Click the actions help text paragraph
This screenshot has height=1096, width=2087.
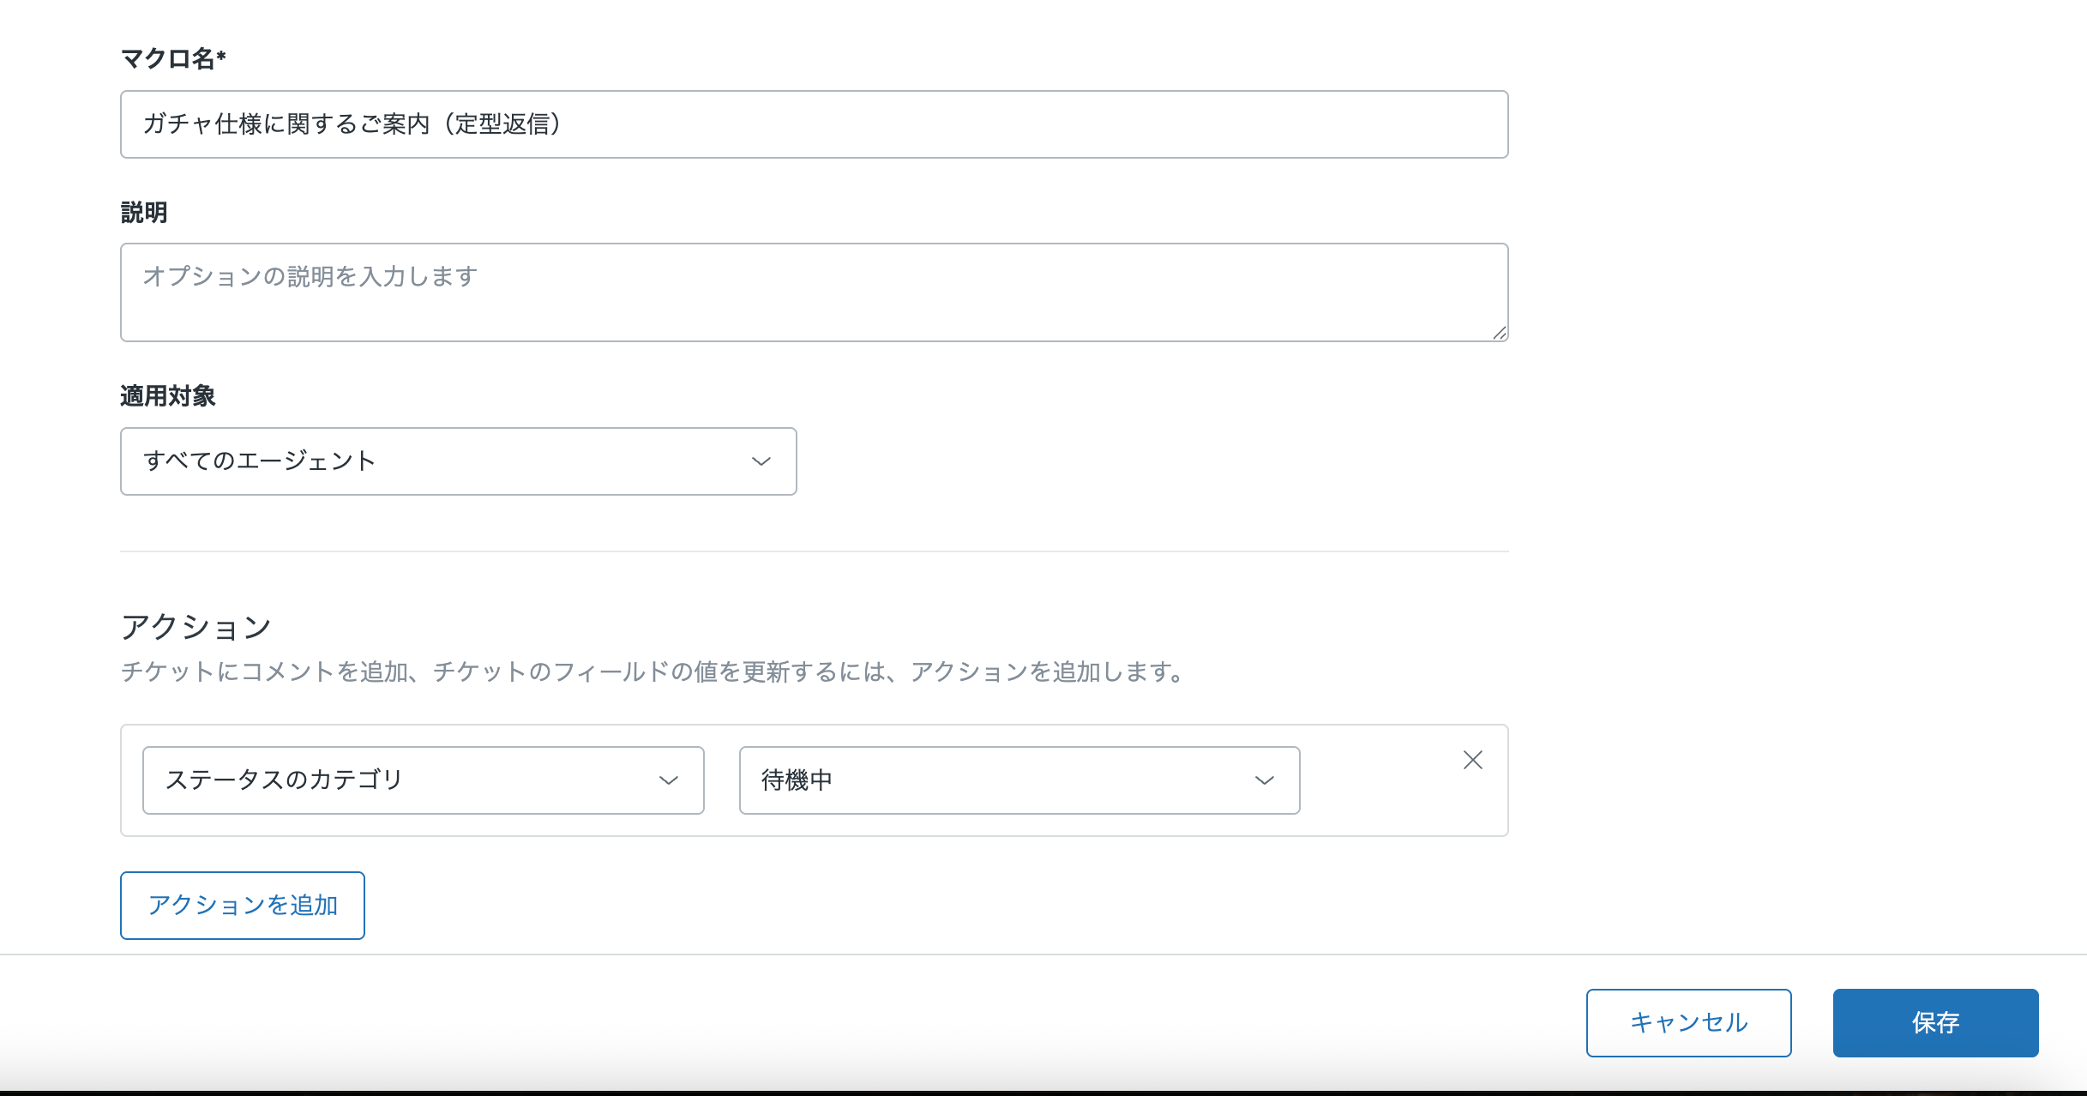tap(652, 671)
